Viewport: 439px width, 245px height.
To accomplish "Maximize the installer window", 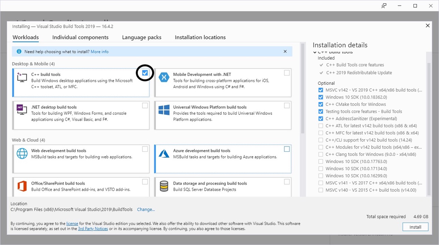I will pos(415,6).
